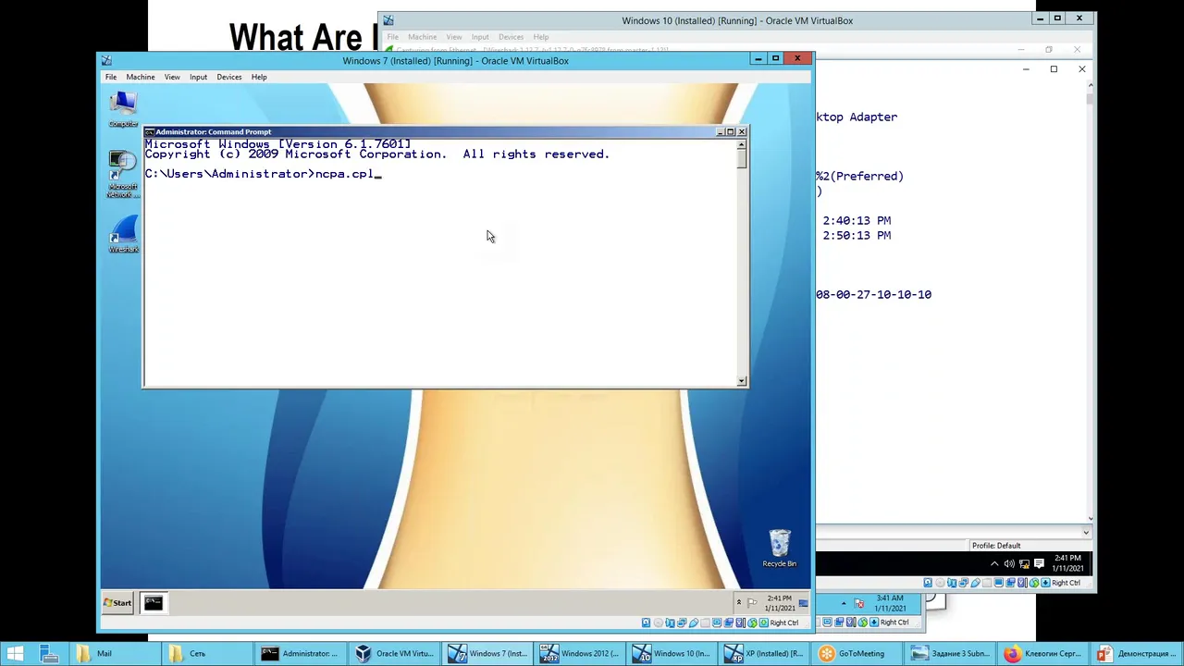The width and height of the screenshot is (1184, 666).
Task: Click Right Ctrl host key label in Windows 10 VM
Action: [1066, 583]
